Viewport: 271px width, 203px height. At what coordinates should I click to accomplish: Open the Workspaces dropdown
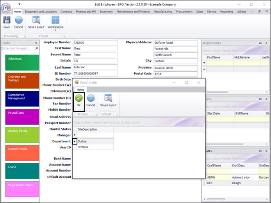click(55, 23)
